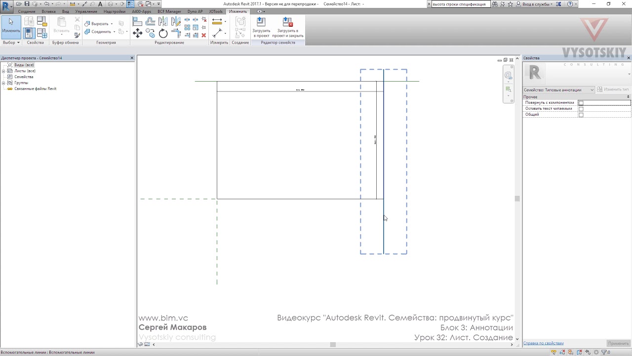Click Загрузить в проект icon

point(261,27)
